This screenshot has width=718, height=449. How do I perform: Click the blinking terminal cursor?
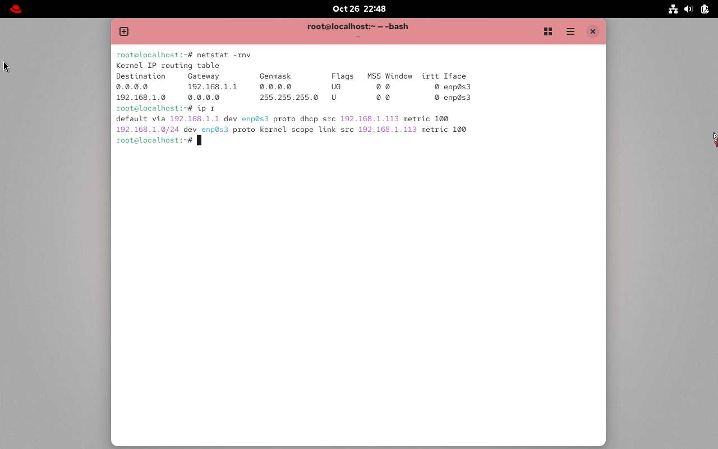tap(200, 140)
